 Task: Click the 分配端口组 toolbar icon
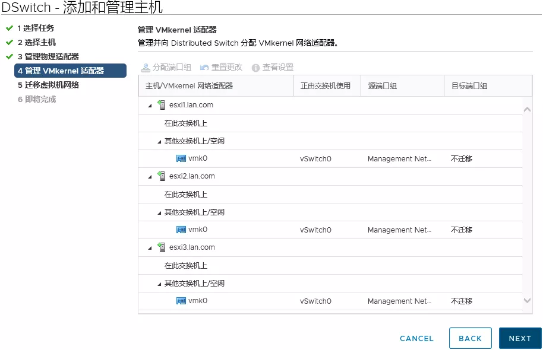146,68
